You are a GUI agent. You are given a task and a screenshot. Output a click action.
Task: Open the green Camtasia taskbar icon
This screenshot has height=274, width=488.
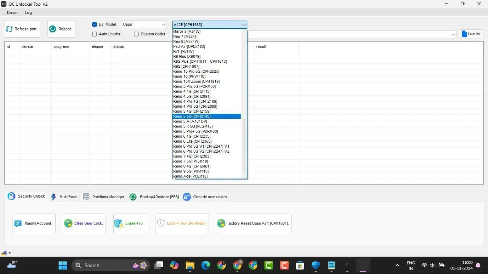click(268, 265)
